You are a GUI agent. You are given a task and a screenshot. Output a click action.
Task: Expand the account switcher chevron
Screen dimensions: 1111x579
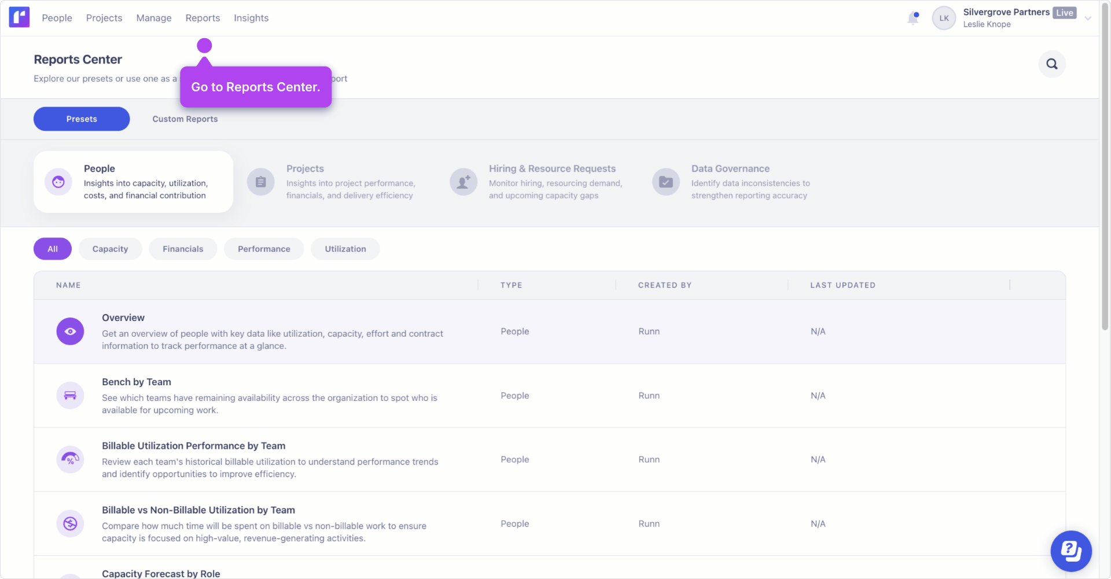1088,19
